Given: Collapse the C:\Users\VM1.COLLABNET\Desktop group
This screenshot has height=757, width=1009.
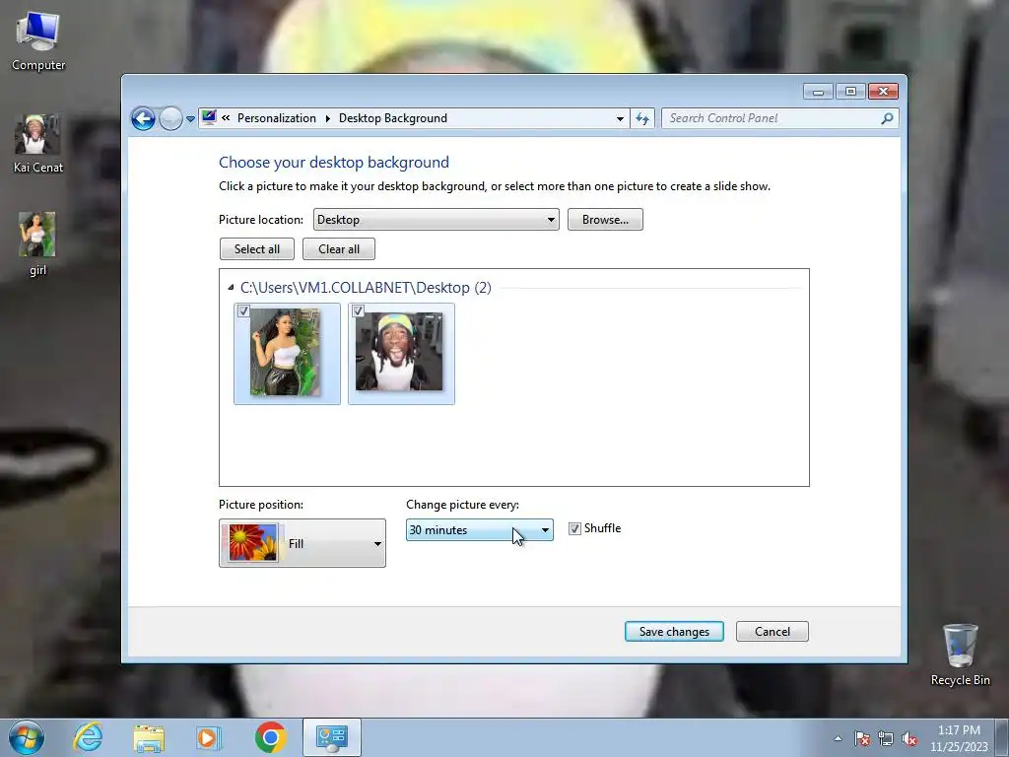Looking at the screenshot, I should click(231, 288).
